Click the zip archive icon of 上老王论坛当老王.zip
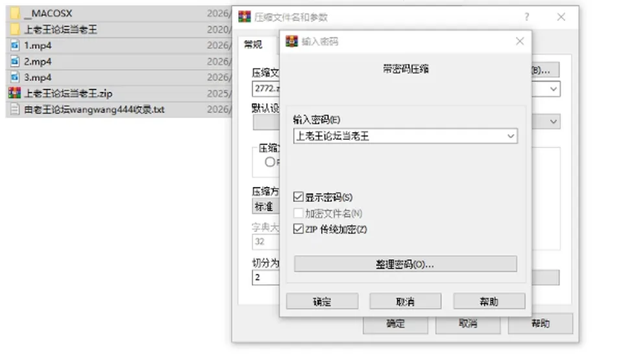The height and width of the screenshot is (362, 623). click(x=15, y=93)
